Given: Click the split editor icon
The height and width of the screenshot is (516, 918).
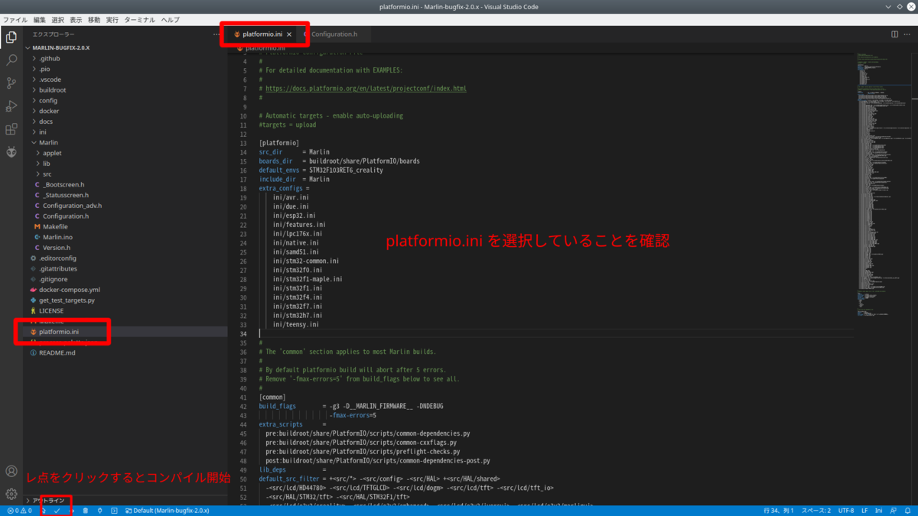Looking at the screenshot, I should coord(894,34).
